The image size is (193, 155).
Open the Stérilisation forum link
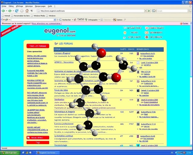tap(59, 99)
